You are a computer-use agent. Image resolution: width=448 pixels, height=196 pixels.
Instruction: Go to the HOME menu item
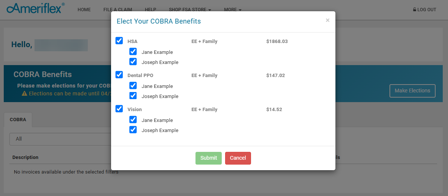point(84,10)
